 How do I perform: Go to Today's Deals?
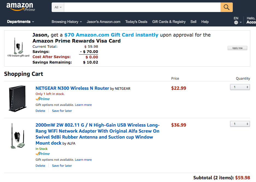click(136, 22)
